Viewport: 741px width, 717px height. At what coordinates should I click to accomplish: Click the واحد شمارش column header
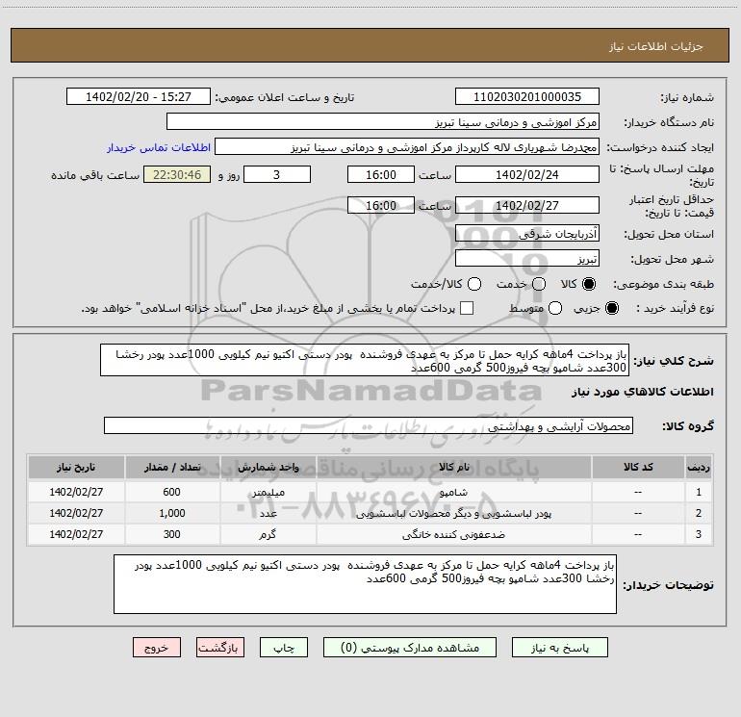pyautogui.click(x=268, y=467)
